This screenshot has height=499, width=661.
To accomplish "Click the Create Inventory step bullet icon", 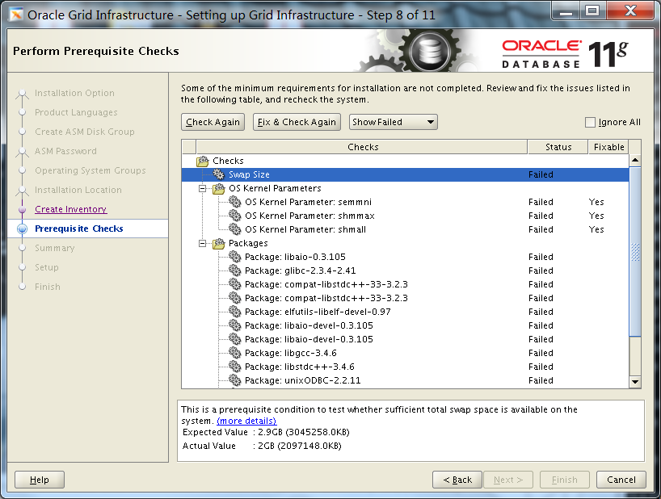I will point(23,209).
